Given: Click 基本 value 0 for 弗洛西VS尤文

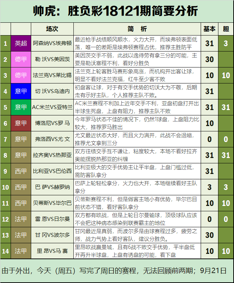Looking at the screenshot, I should click(210, 139).
